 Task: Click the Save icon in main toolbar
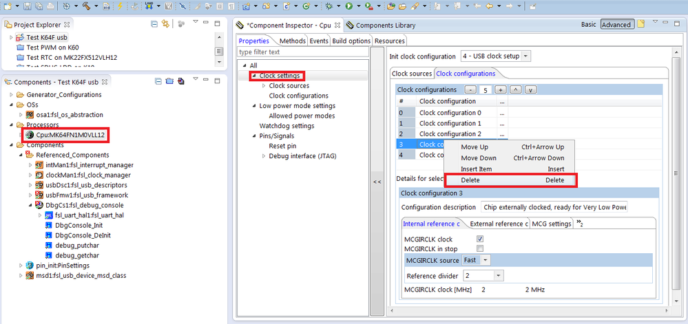pyautogui.click(x=28, y=6)
